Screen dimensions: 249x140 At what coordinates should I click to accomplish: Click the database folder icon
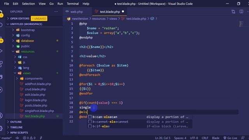pos(18,41)
